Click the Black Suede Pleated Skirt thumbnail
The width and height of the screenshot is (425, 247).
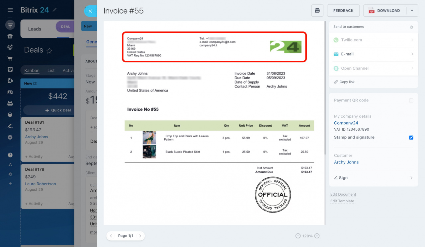[x=149, y=152]
